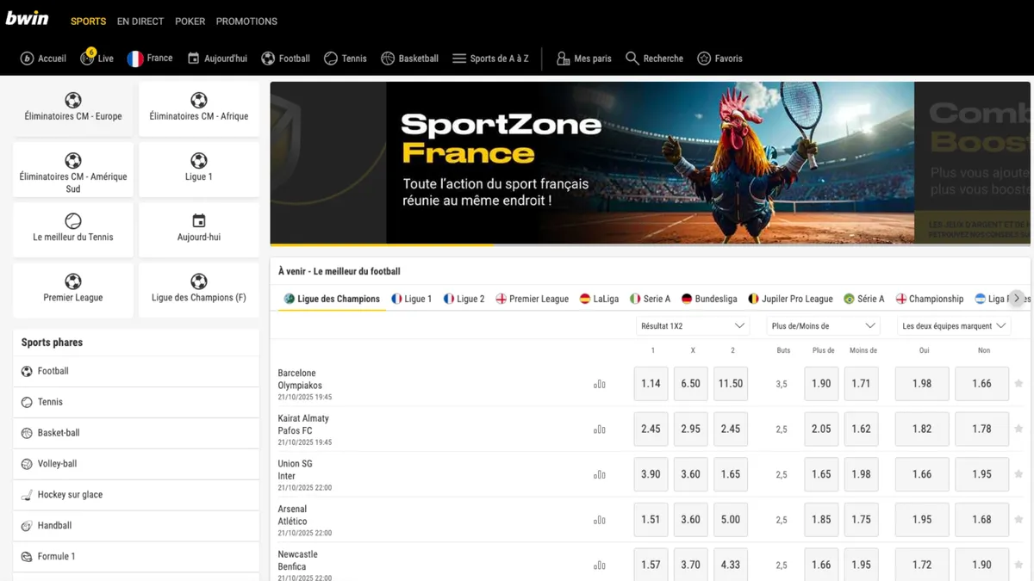Favorite the Kairat Almaty vs Pafos FC match
1034x581 pixels.
(1017, 429)
